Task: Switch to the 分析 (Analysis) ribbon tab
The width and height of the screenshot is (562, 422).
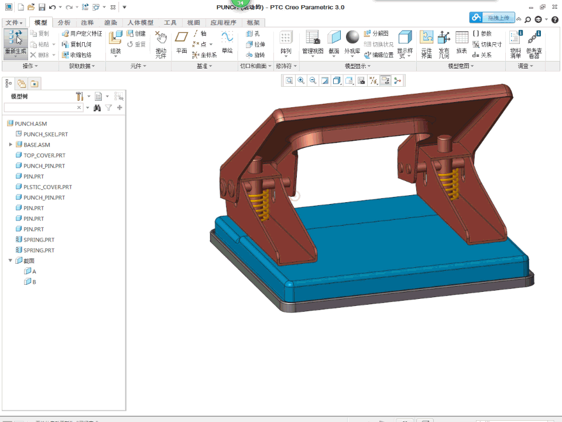Action: pos(64,22)
